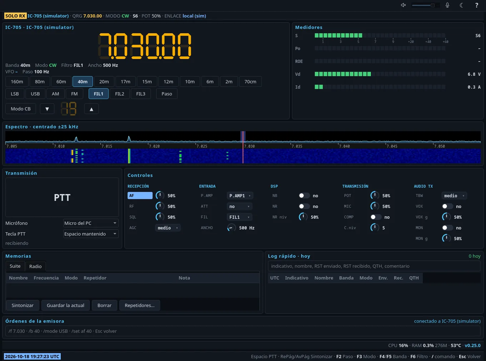Adjust the VOX g gain knob
This screenshot has width=486, height=361.
[446, 217]
